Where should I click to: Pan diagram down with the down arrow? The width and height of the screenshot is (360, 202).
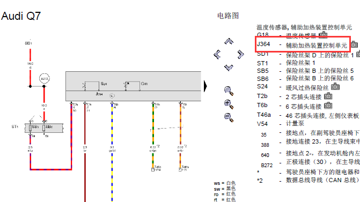point(229,68)
